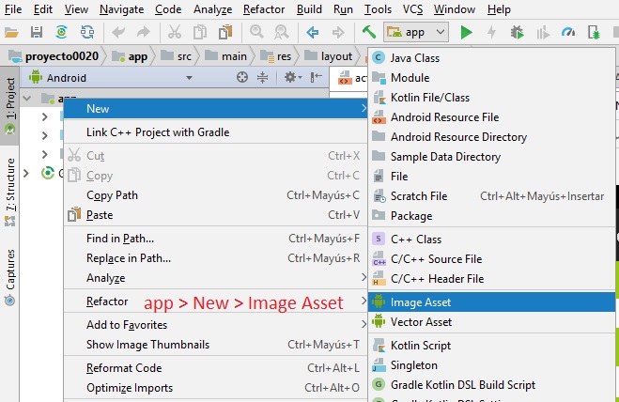619x402 pixels.
Task: Click the Debug app bug icon
Action: point(518,32)
